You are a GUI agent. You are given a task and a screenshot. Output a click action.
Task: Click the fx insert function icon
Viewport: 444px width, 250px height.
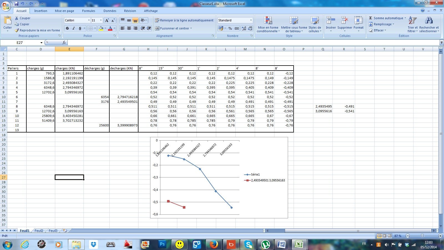pyautogui.click(x=64, y=42)
